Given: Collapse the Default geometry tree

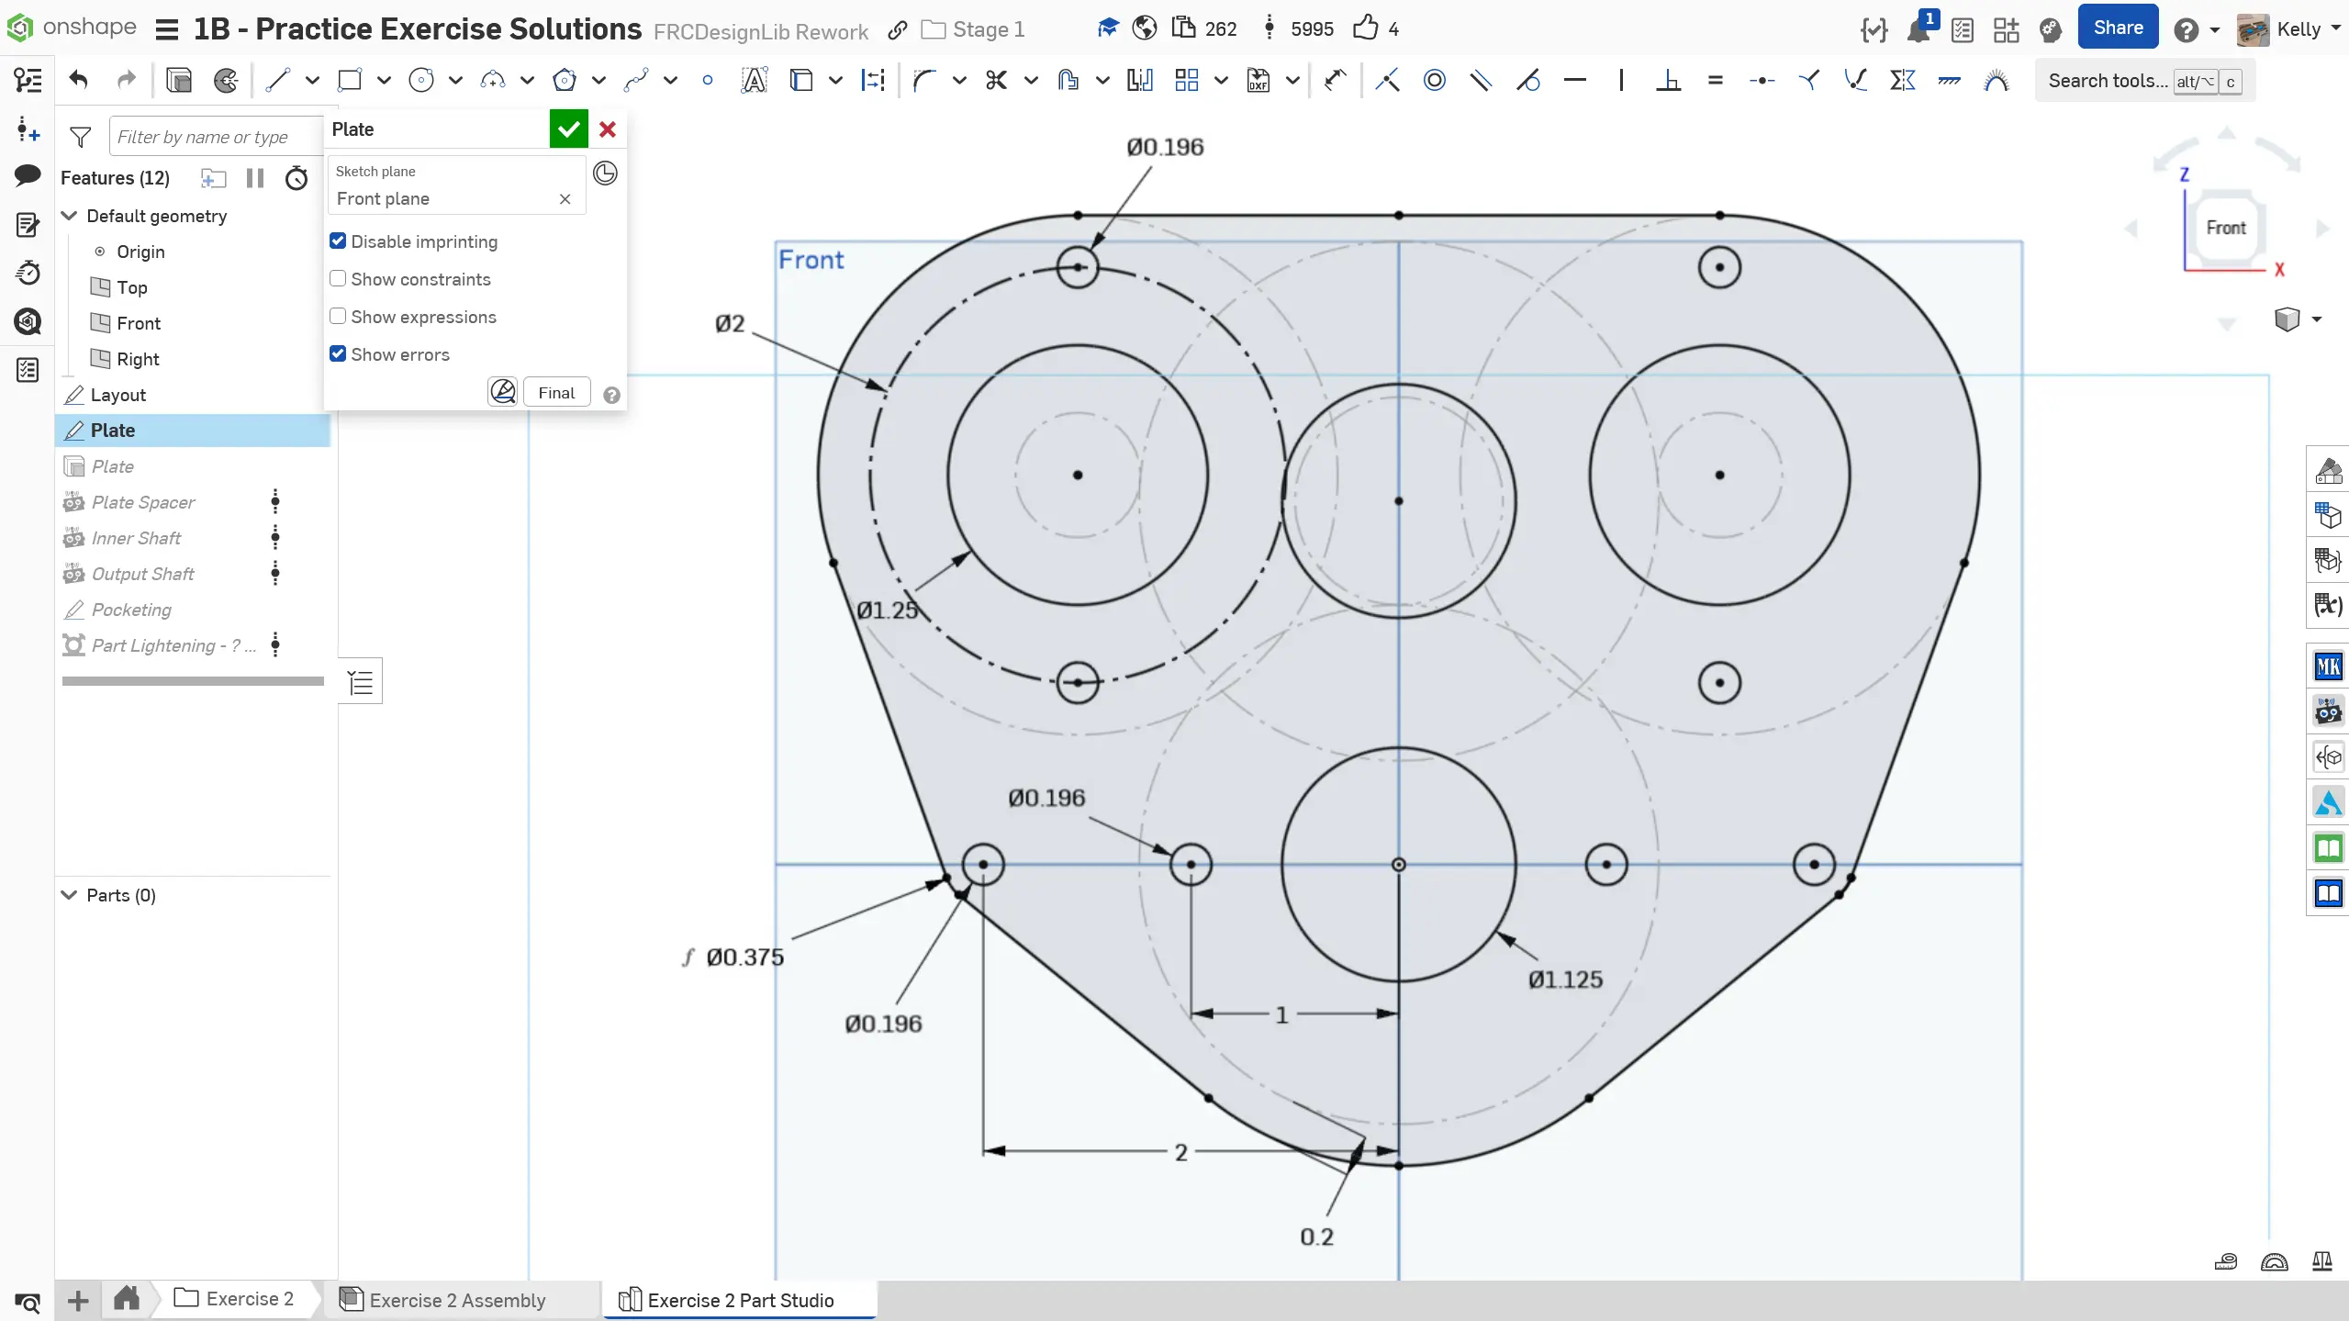Looking at the screenshot, I should pyautogui.click(x=69, y=216).
